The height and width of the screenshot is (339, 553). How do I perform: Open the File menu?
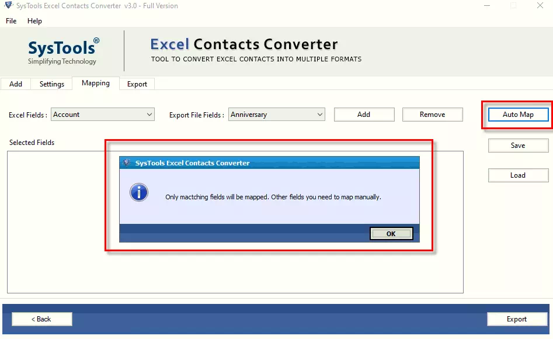pos(11,21)
